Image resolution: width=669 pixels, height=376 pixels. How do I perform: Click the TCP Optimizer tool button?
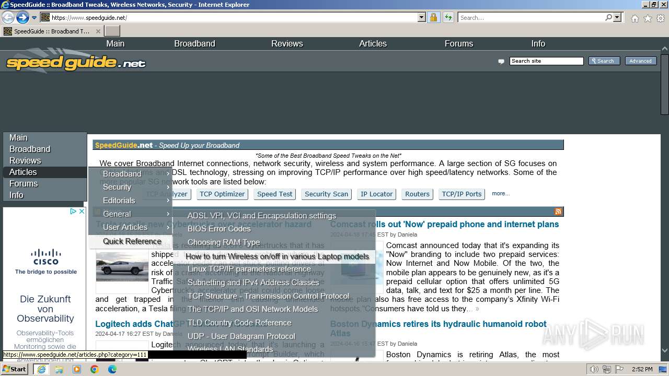pos(222,194)
